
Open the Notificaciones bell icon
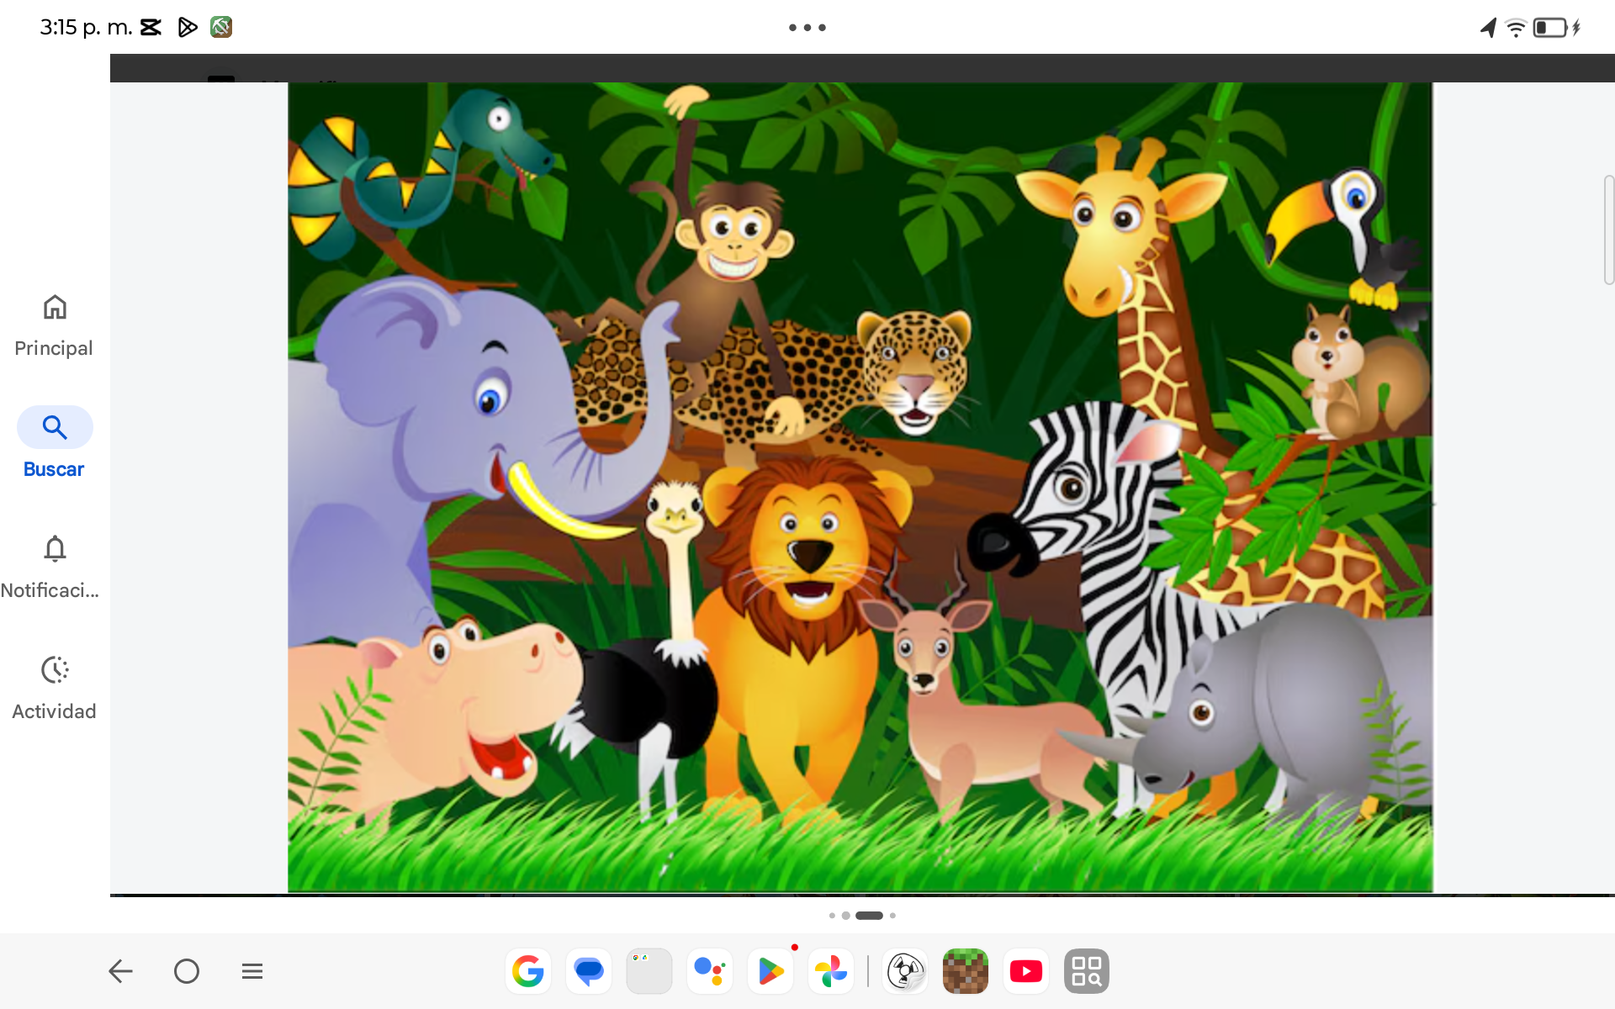(55, 549)
